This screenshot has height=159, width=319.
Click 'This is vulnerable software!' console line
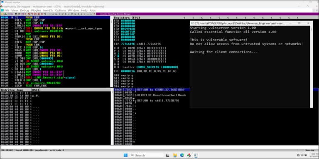(x=219, y=40)
